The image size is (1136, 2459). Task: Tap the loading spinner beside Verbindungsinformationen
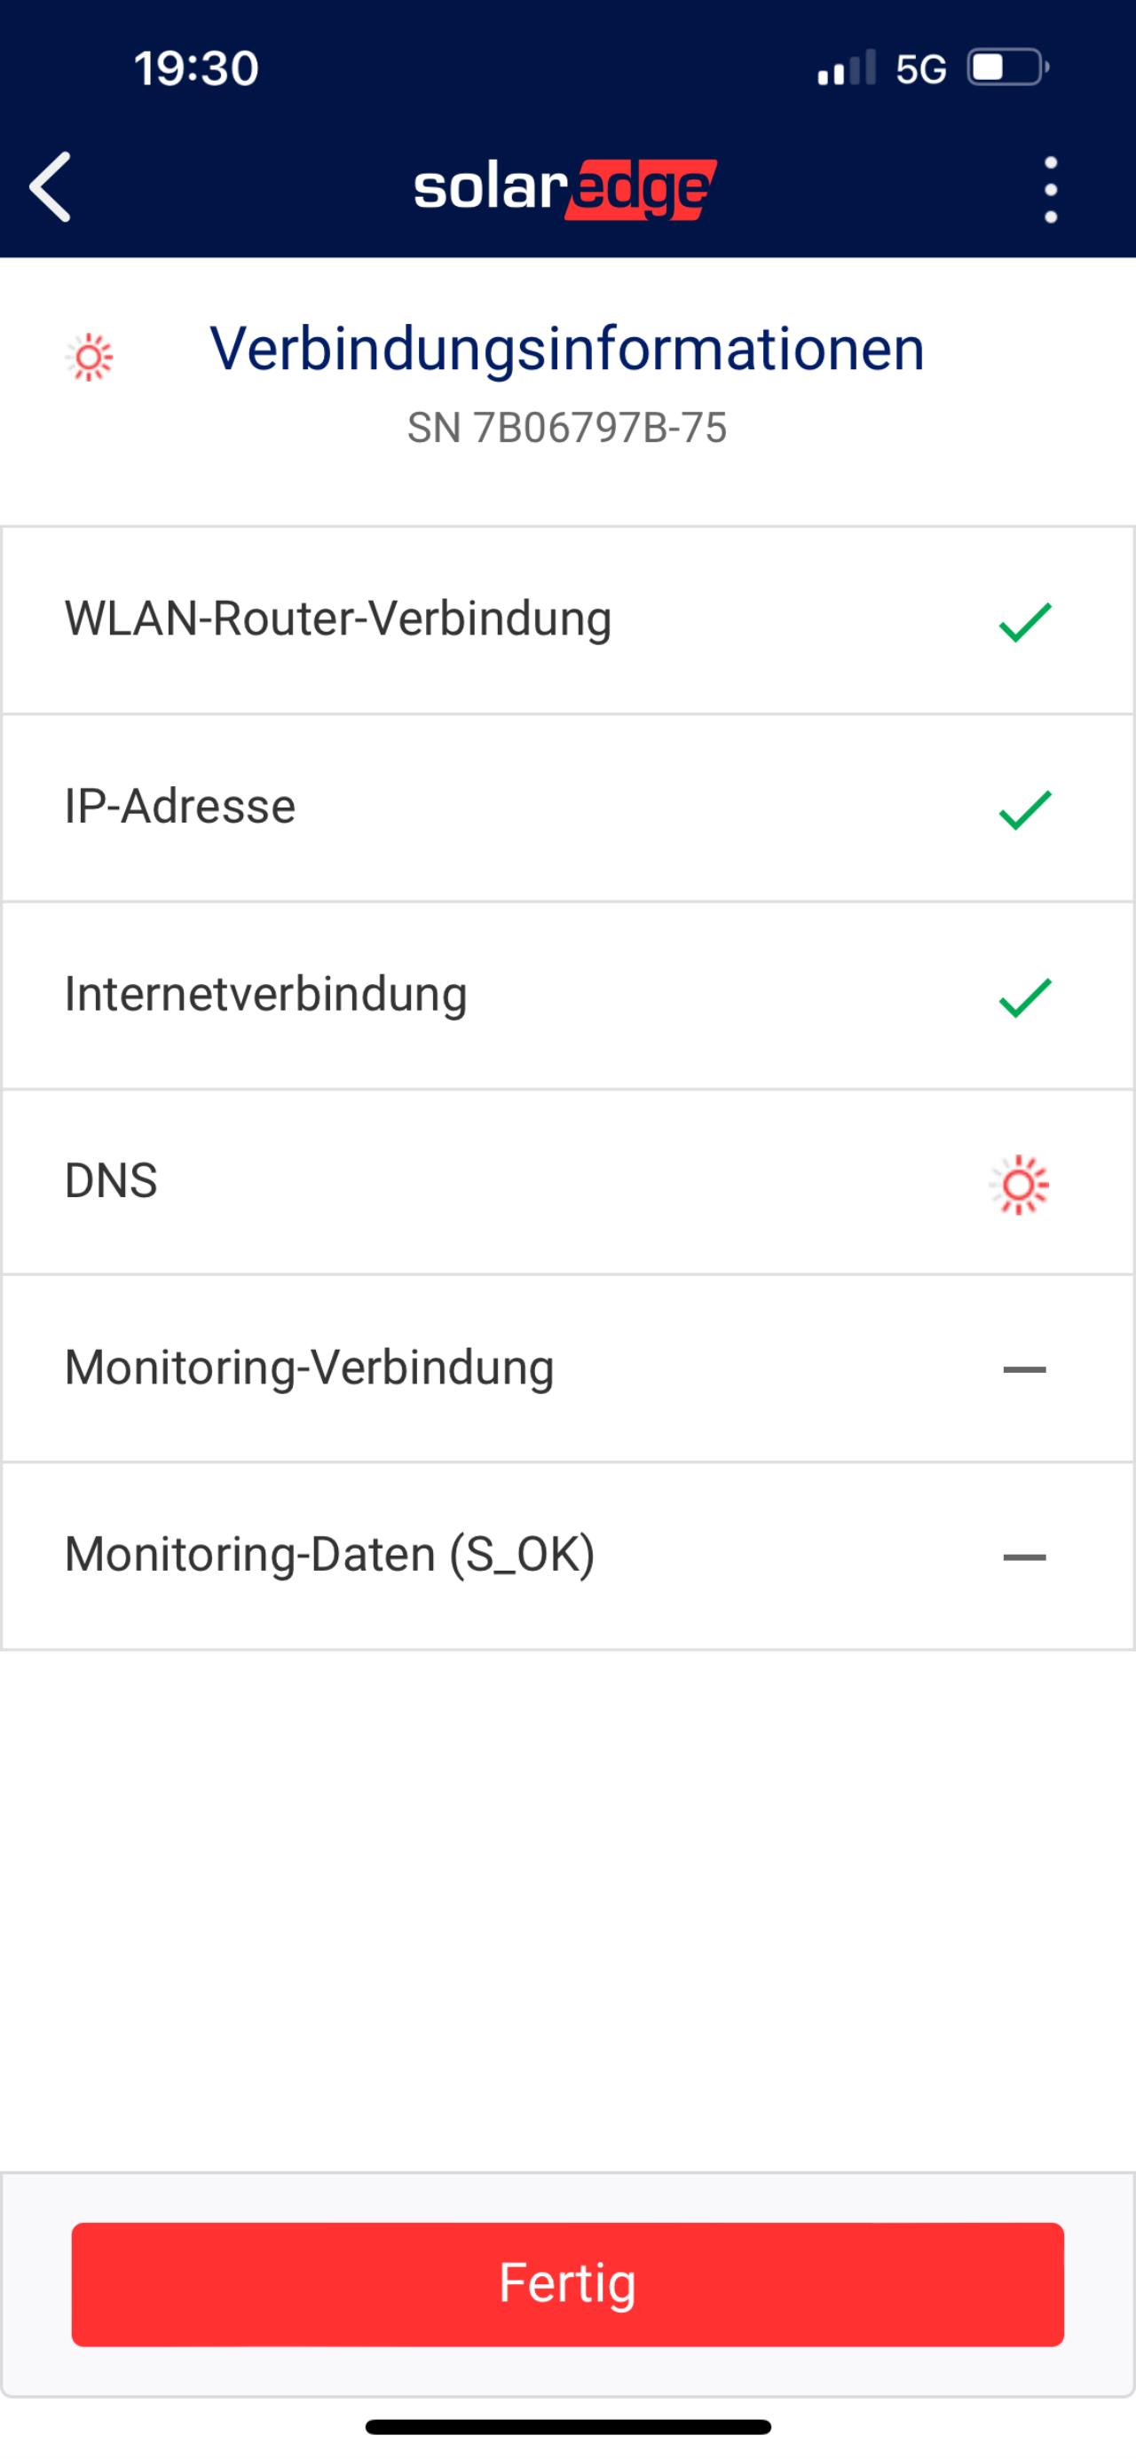click(90, 357)
